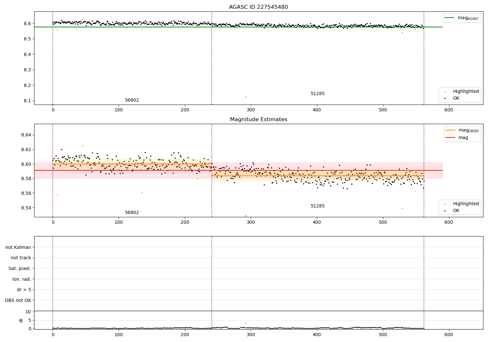Click the "not track" row label
Viewport: 488px width, 342px height.
(21, 258)
